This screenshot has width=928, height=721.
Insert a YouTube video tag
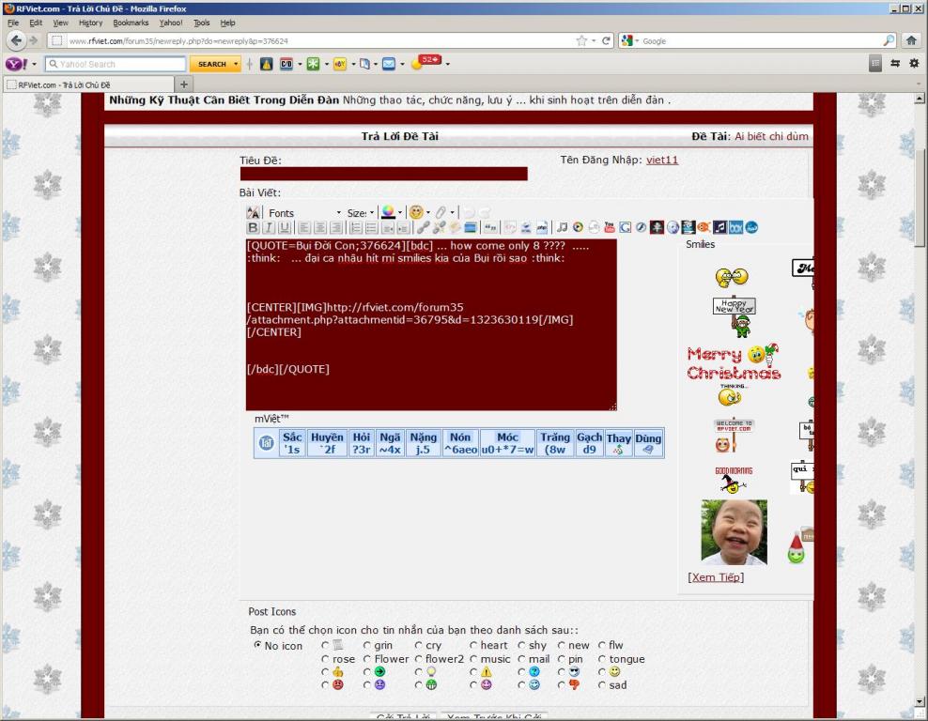(610, 227)
